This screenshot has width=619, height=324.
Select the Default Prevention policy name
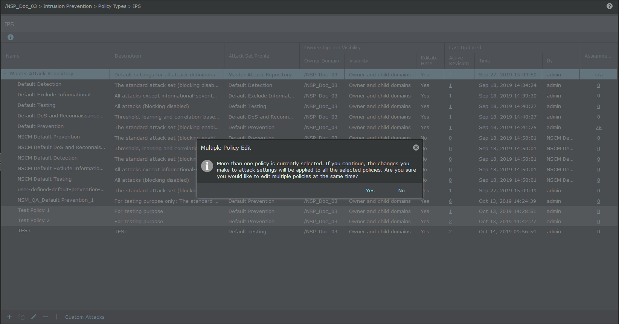41,126
